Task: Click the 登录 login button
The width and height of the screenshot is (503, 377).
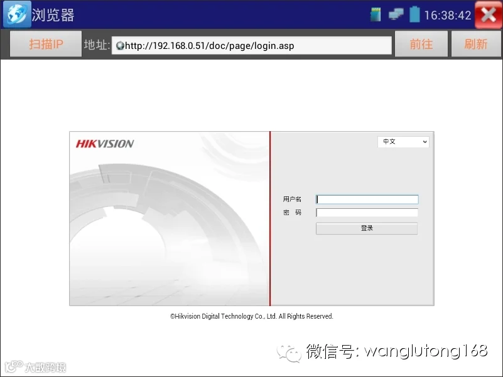Action: pos(367,228)
